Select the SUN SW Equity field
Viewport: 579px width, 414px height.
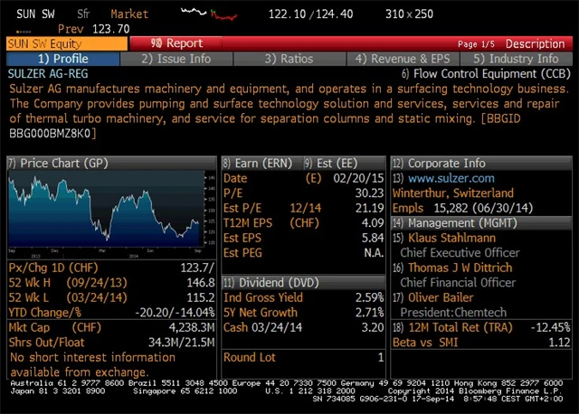(67, 43)
